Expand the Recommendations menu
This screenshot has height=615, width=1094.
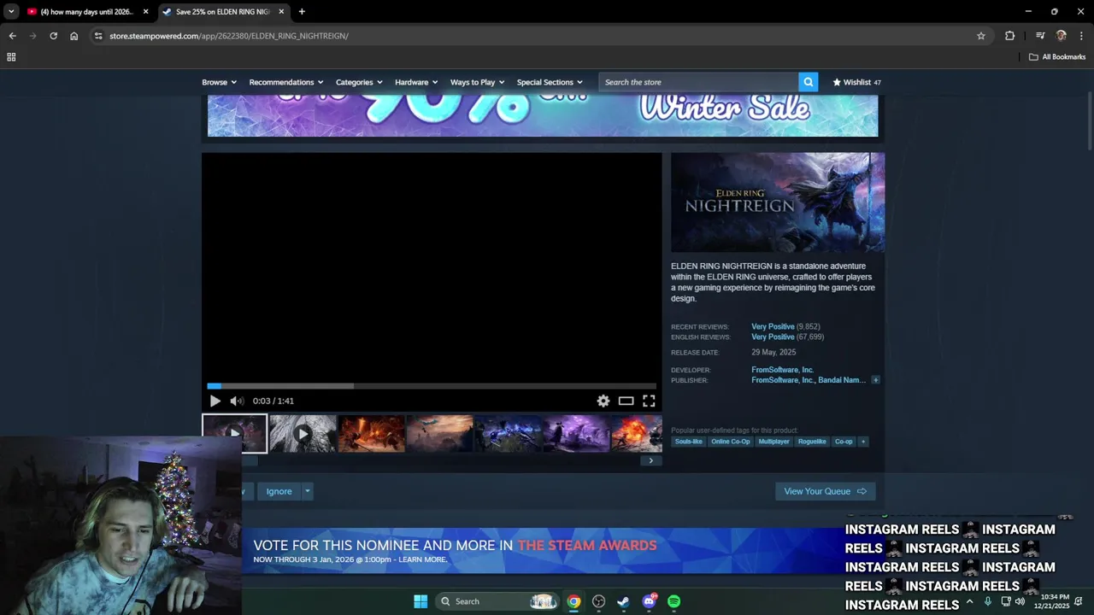pos(286,82)
